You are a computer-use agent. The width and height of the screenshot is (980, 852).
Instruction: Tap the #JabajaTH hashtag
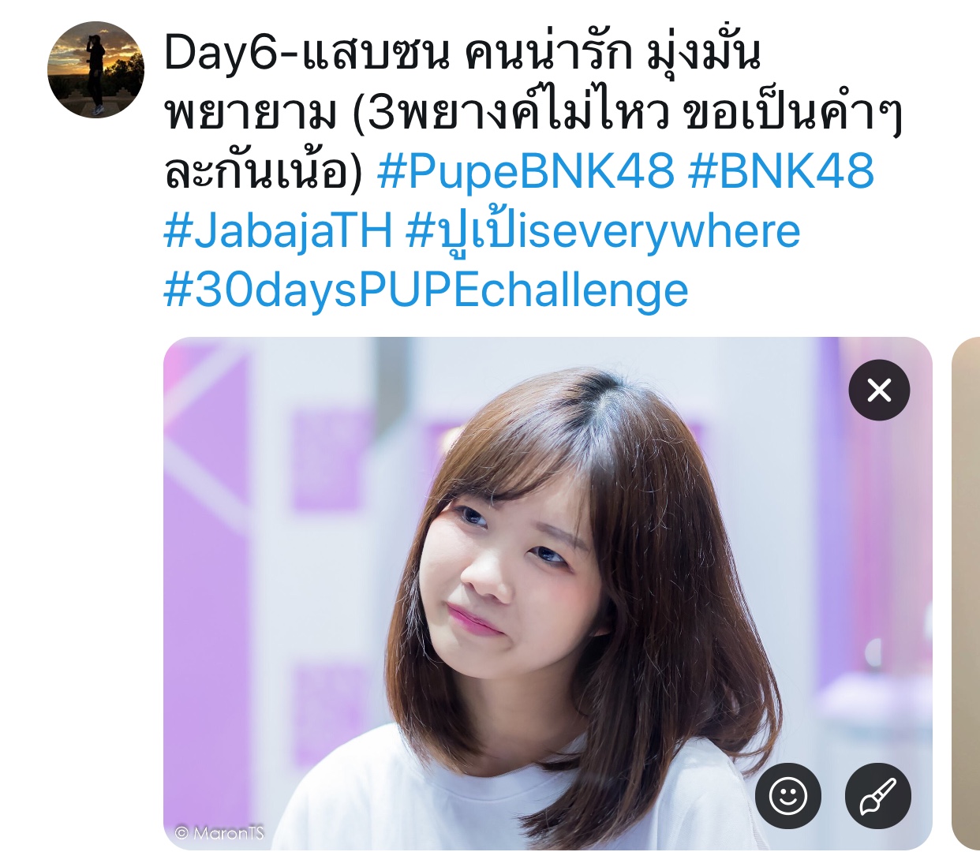tap(278, 231)
